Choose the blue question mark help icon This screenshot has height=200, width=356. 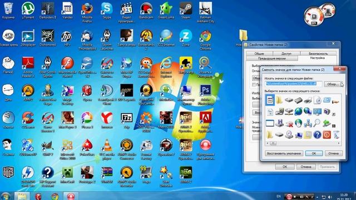pyautogui.click(x=317, y=135)
